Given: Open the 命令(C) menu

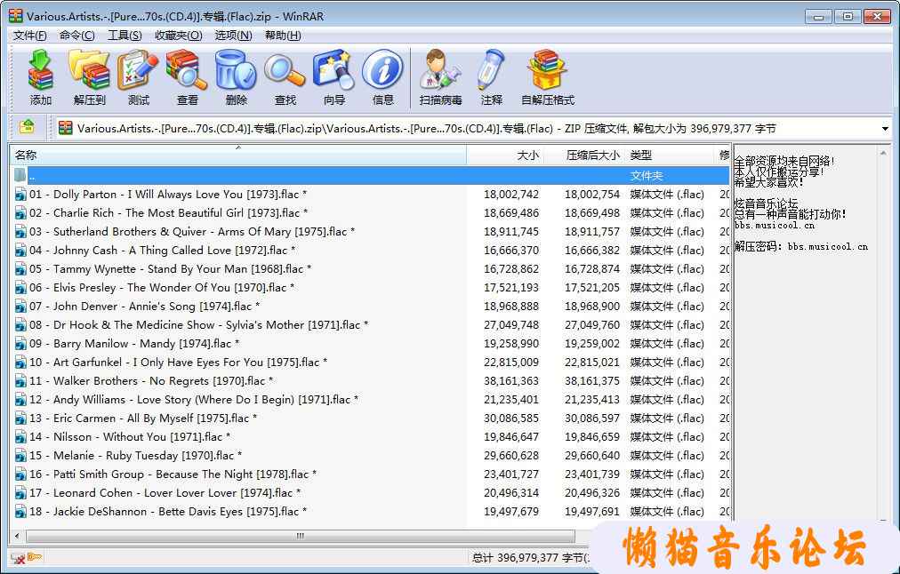Looking at the screenshot, I should tap(76, 36).
